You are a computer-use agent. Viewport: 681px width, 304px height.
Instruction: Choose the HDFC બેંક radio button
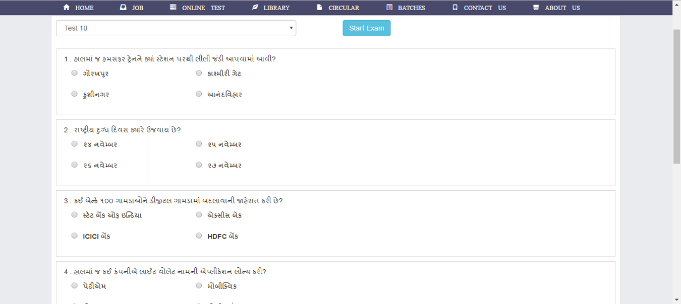coord(199,236)
